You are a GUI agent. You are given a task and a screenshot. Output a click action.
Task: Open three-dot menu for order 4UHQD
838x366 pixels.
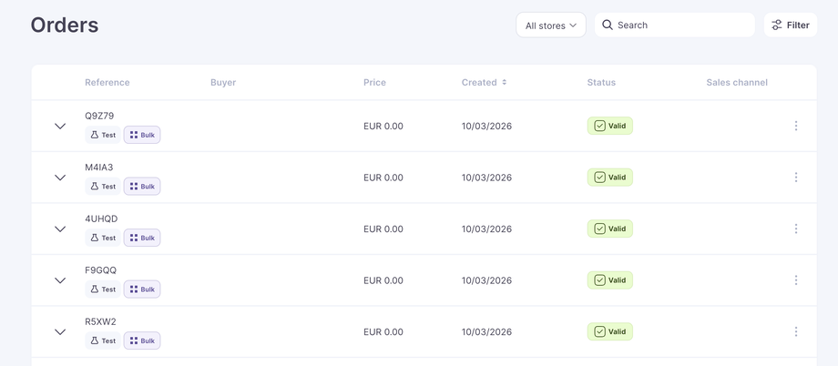795,229
